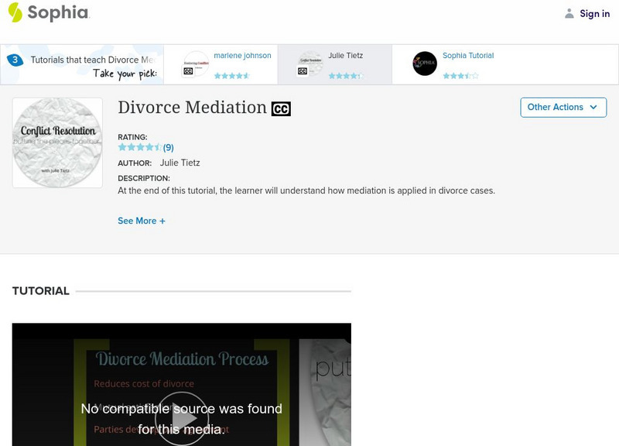Viewport: 619px width, 446px height.
Task: Click the CC icon on marlene johnson's card
Action: point(188,71)
